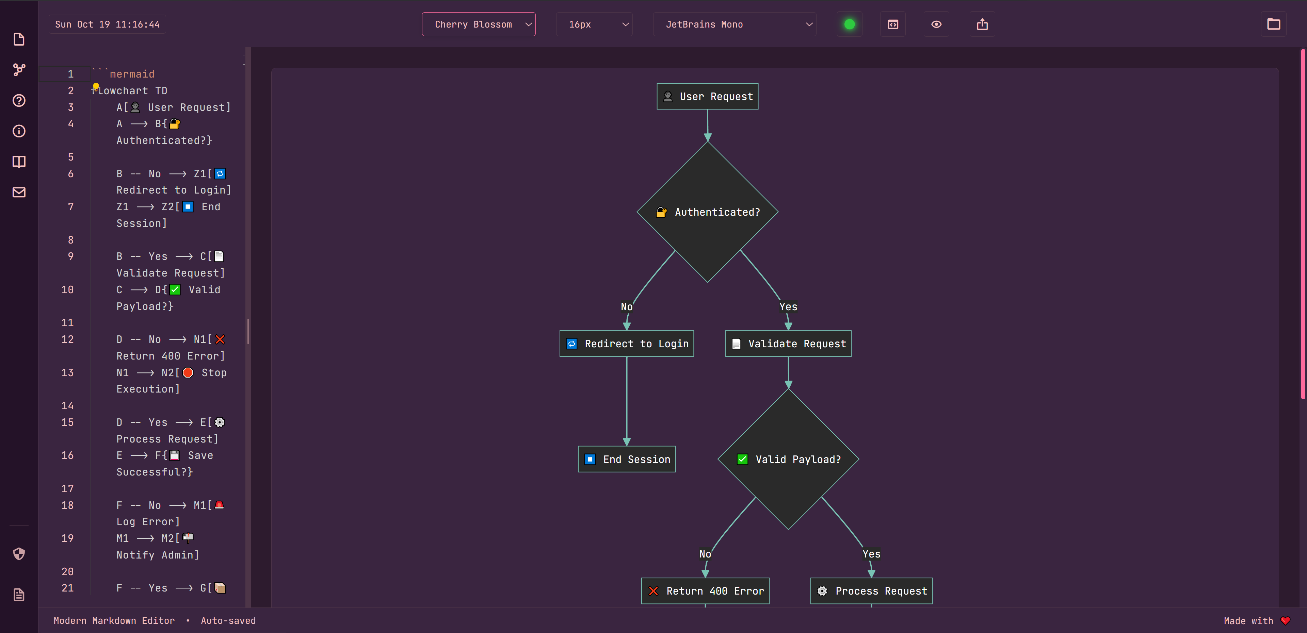1307x633 pixels.
Task: Open Help via the question mark icon
Action: [19, 100]
